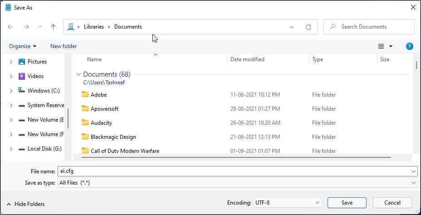Click the library icon in address bar
Screen dimensions: 421x215
[x=71, y=27]
